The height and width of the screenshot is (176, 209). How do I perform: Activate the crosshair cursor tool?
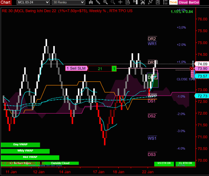pos(120,2)
